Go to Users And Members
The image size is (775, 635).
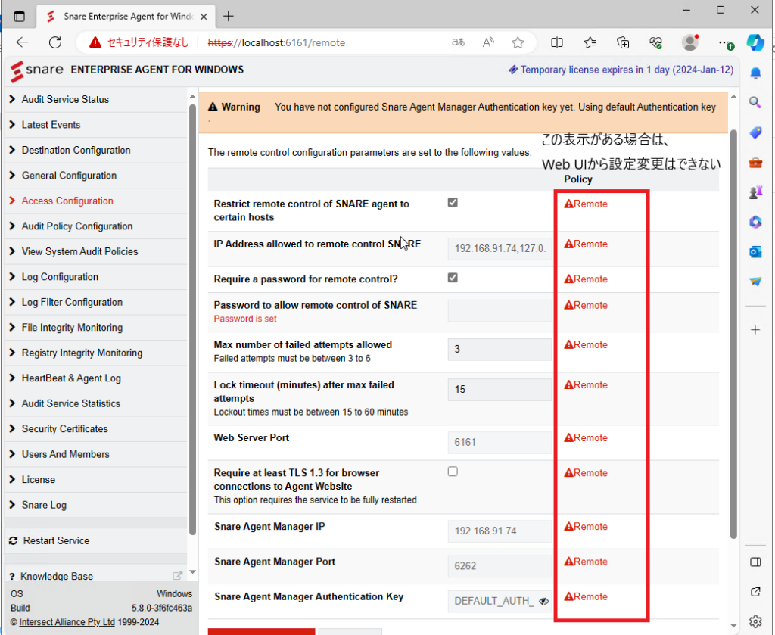96,454
